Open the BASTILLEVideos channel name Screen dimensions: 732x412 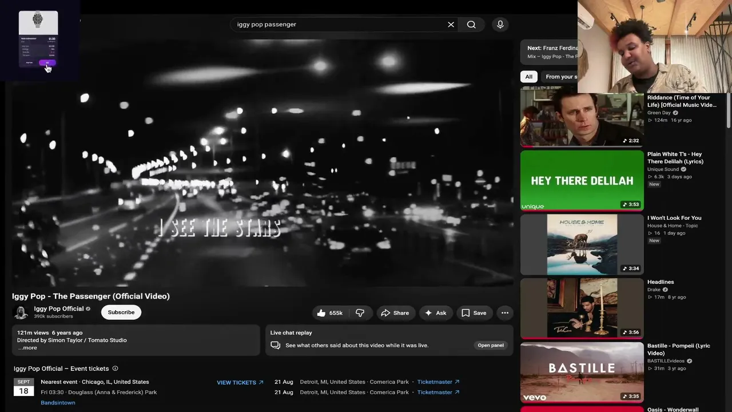(666, 361)
